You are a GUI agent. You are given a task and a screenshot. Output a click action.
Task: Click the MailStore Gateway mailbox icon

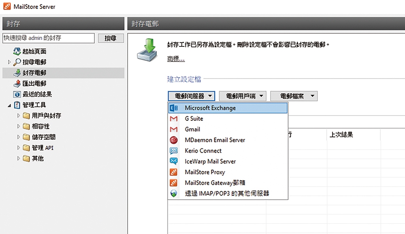(x=174, y=183)
